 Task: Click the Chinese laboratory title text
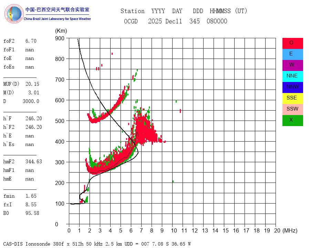point(57,10)
